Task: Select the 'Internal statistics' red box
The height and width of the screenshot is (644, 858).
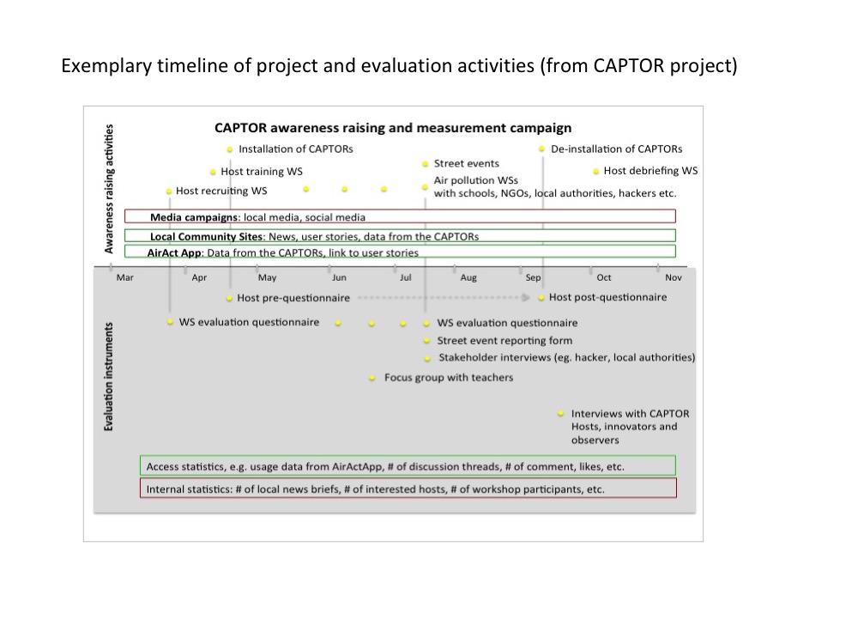Action: (408, 489)
